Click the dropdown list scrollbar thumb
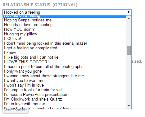Image resolution: width=145 pixels, height=117 pixels. point(129,50)
